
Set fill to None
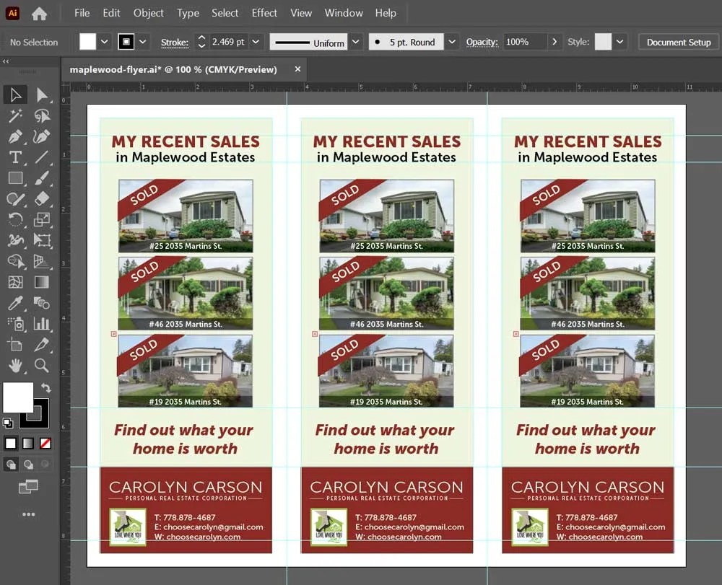click(45, 443)
